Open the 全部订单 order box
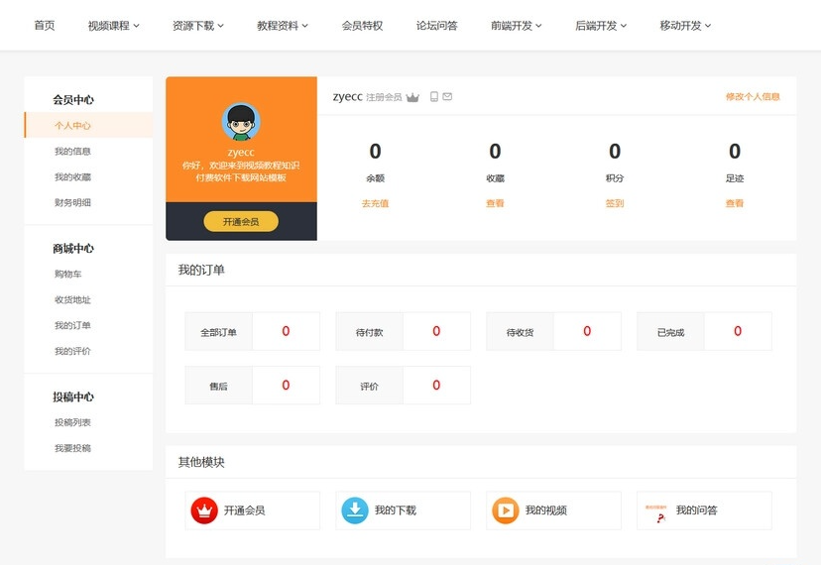This screenshot has width=821, height=565. click(x=253, y=331)
